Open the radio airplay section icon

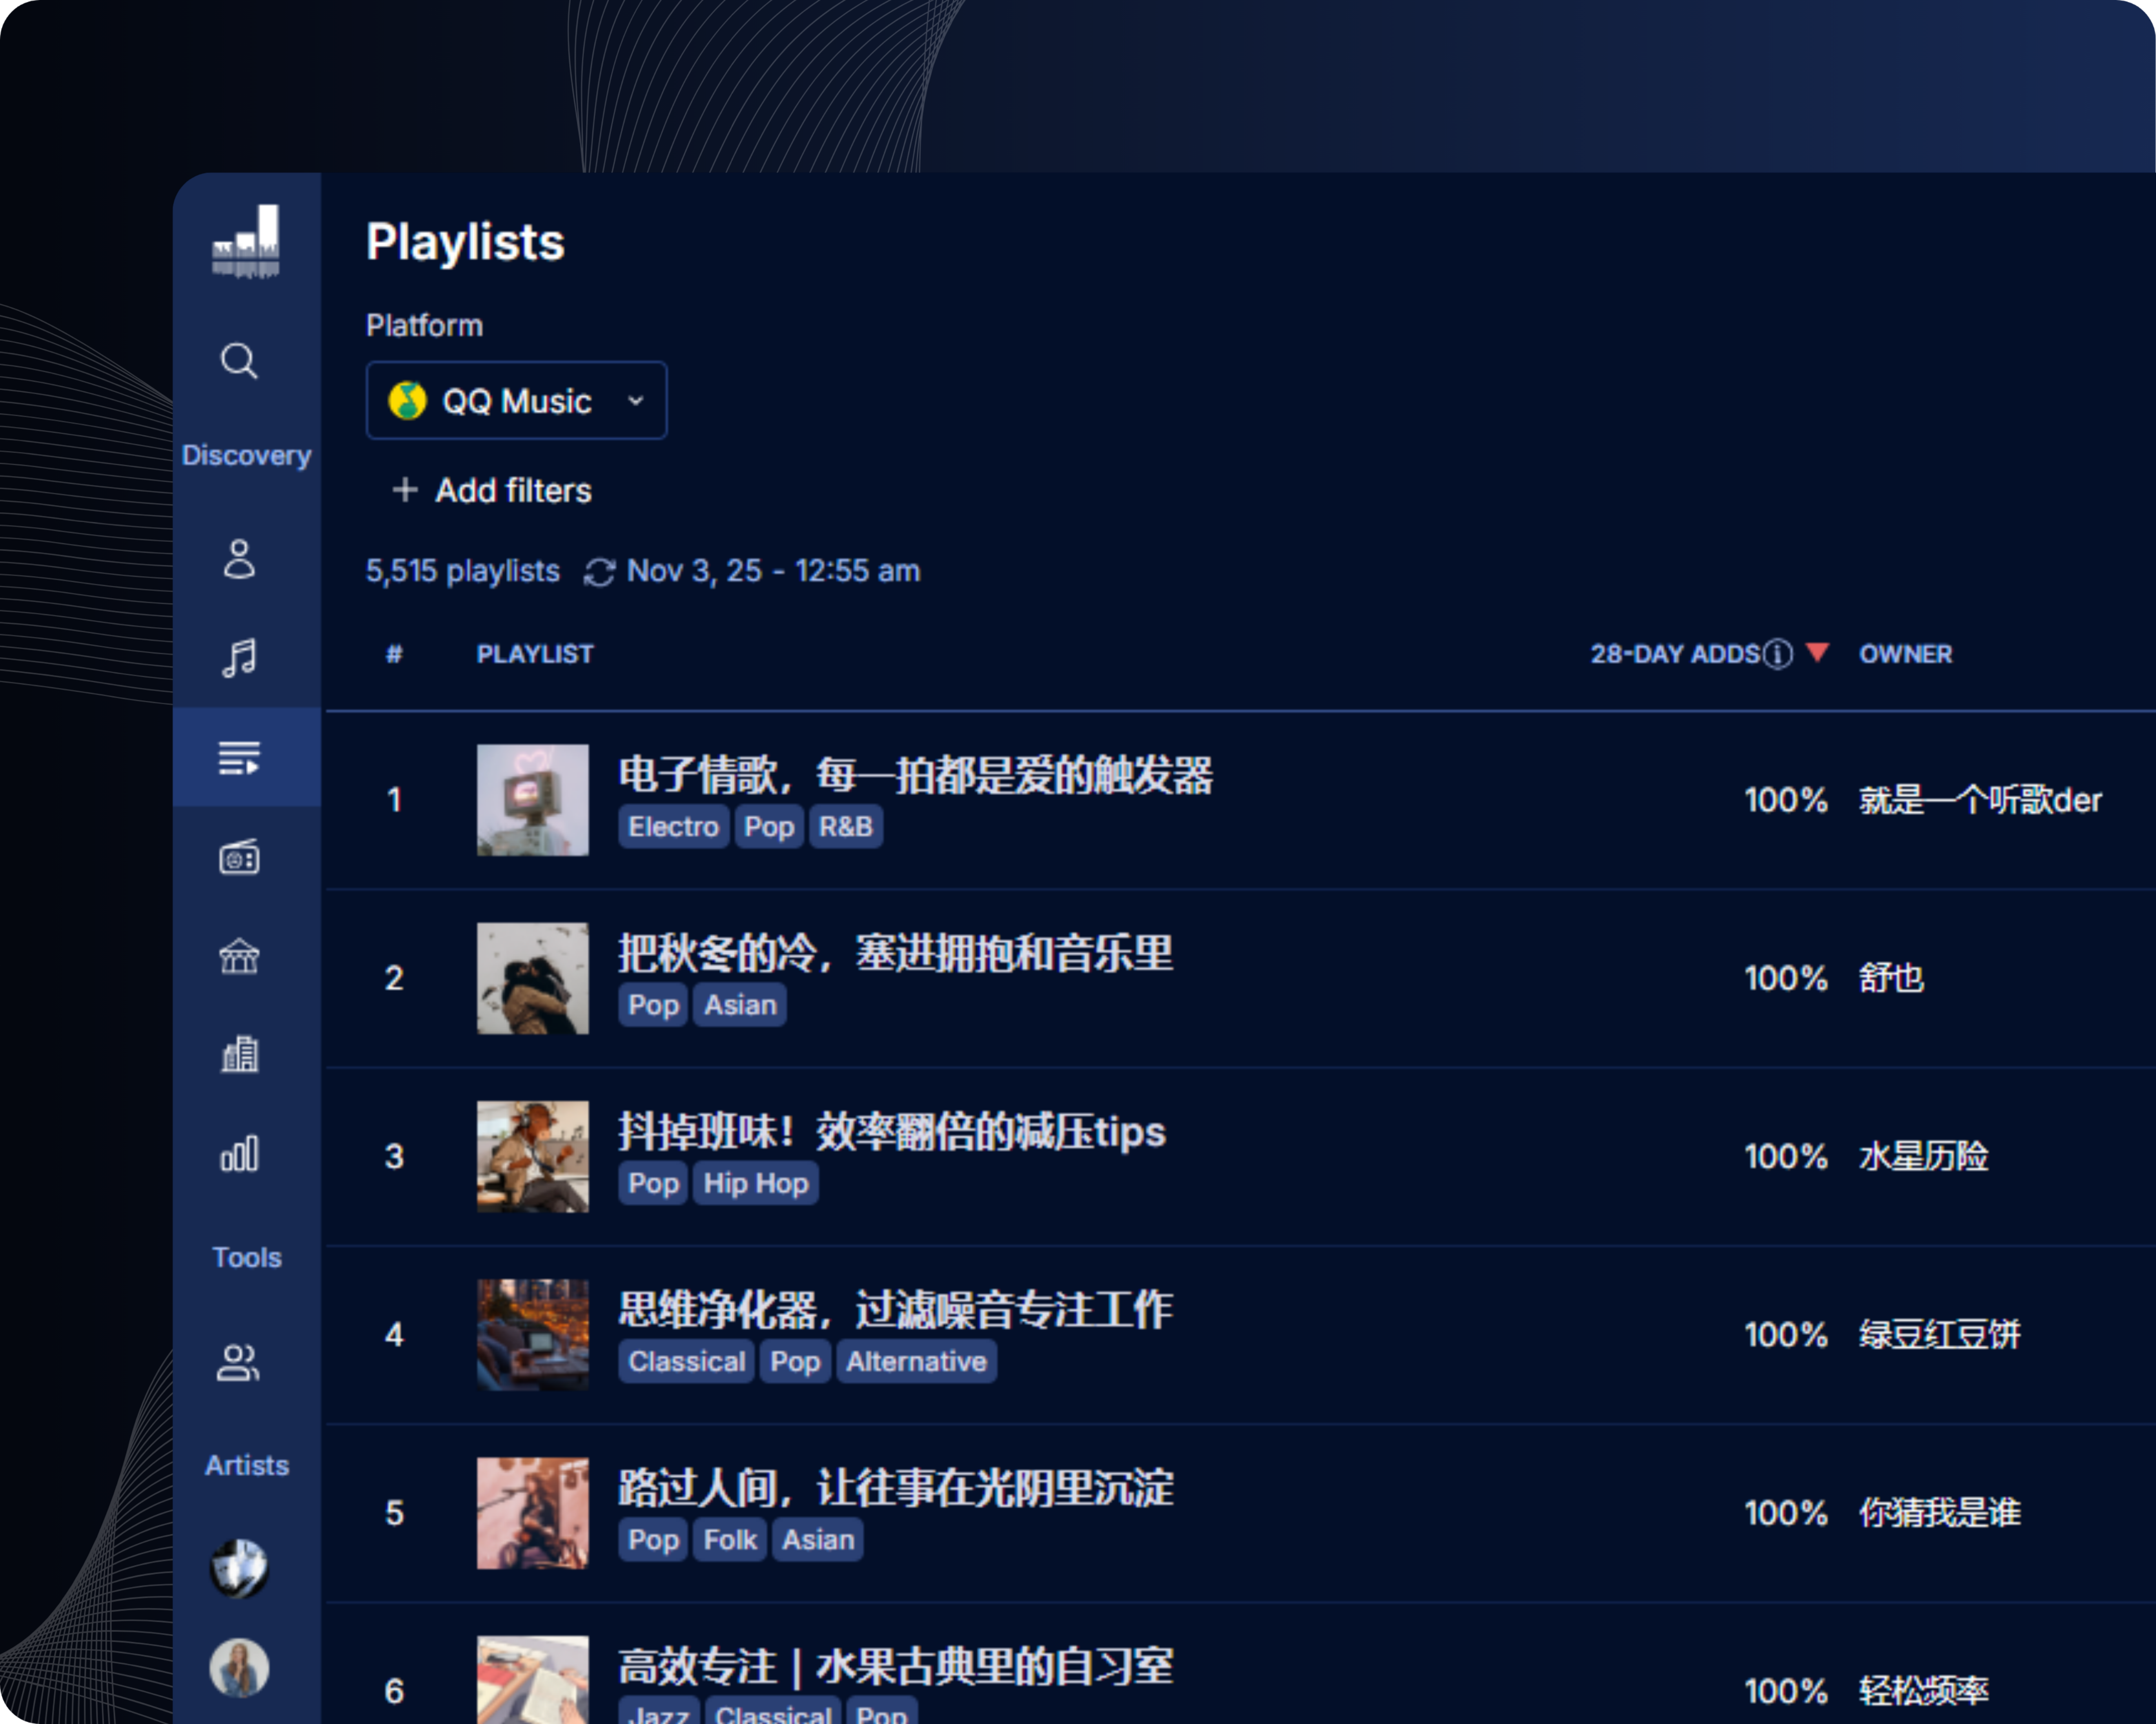(239, 857)
